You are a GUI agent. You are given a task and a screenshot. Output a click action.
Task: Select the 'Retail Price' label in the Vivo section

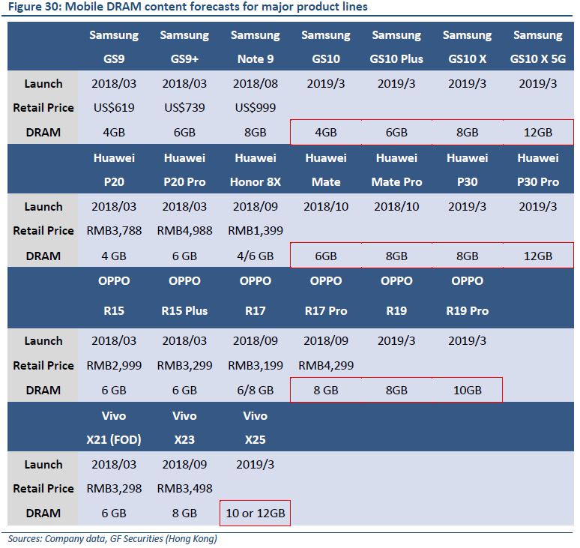point(43,489)
